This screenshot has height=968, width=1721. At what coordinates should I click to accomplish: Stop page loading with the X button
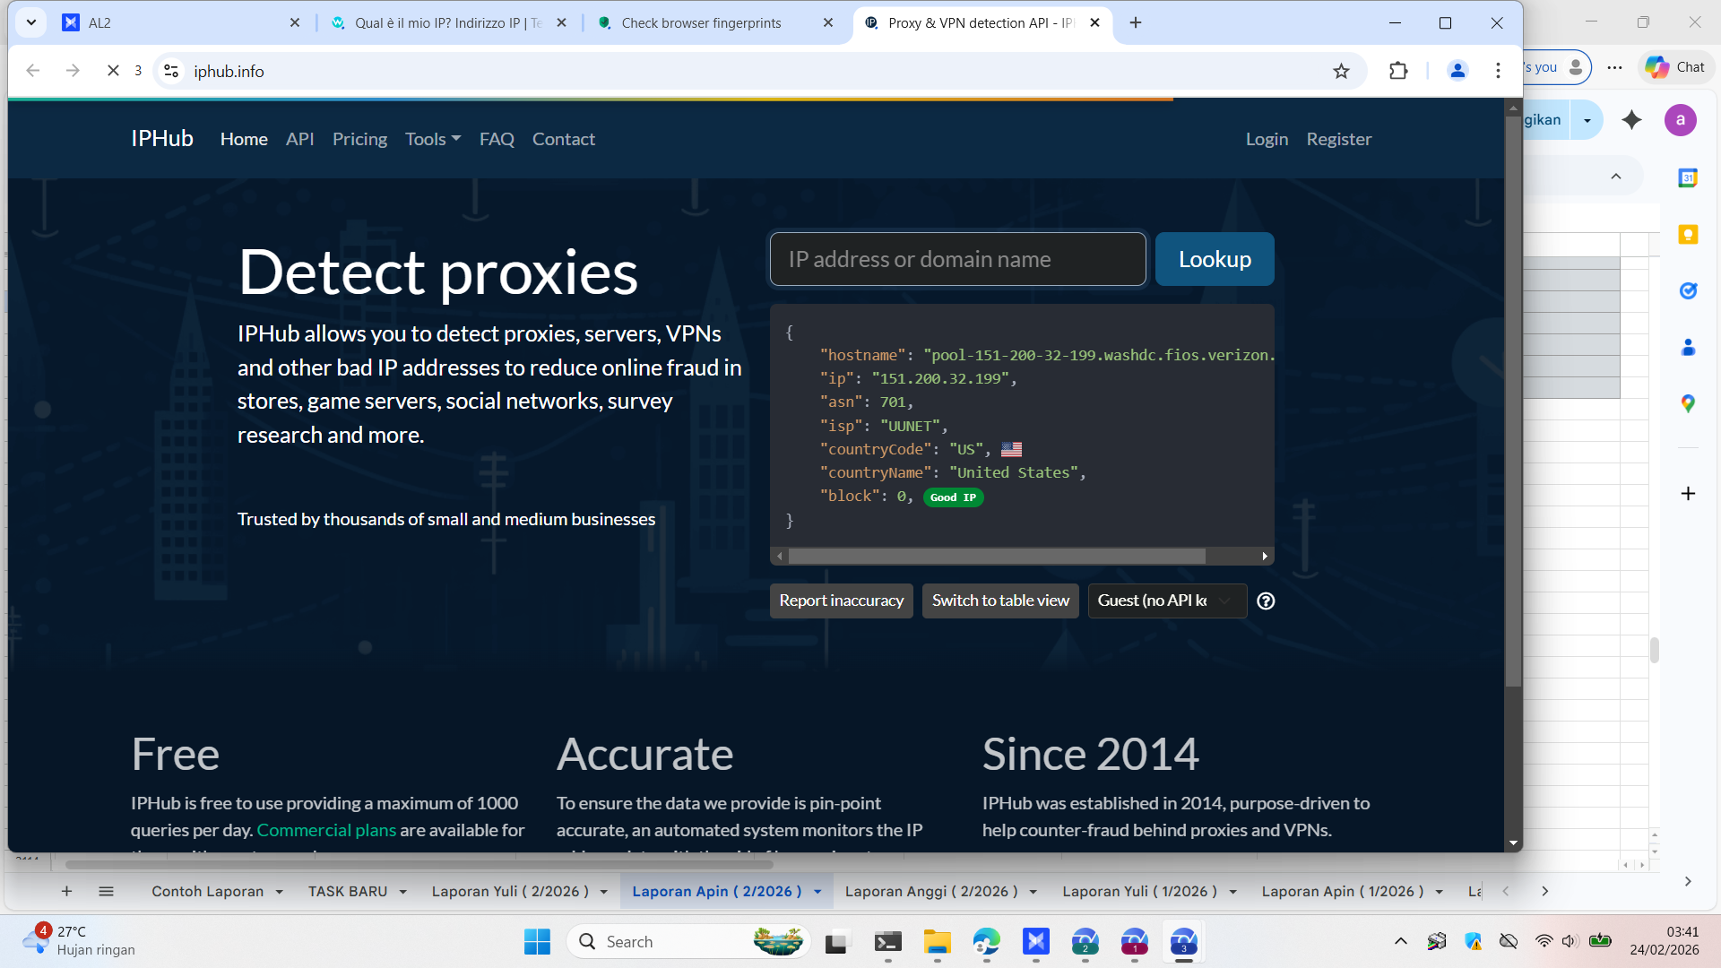click(113, 71)
